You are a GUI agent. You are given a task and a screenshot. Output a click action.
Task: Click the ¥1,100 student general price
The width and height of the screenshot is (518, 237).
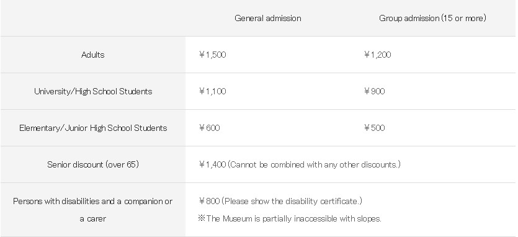coord(212,92)
